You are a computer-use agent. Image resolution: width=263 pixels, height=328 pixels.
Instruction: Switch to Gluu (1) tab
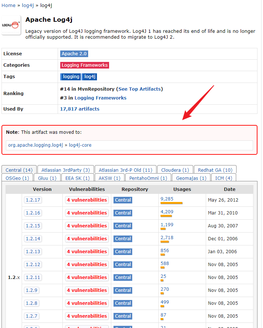[47, 178]
